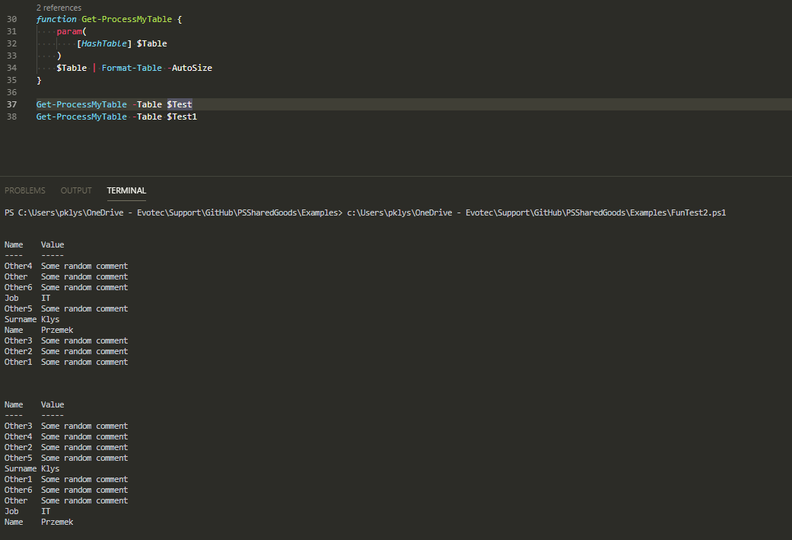Click the Surname Klys row in terminal output
Viewport: 792px width, 540px height.
(x=30, y=319)
